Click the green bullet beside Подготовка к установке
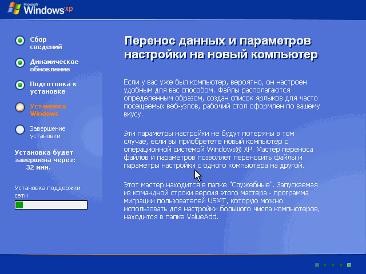The width and height of the screenshot is (366, 274). [x=20, y=85]
